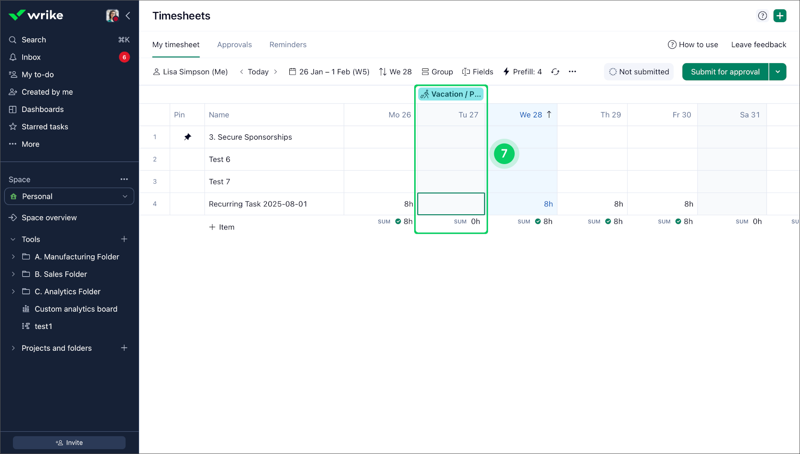Select Tuesday cell for Recurring Task
Viewport: 800px width, 454px height.
click(451, 204)
